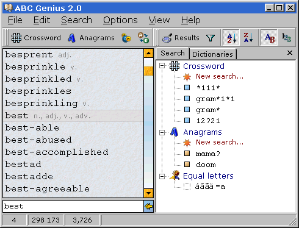Image resolution: width=299 pixels, height=228 pixels.
Task: Open the Options menu
Action: pyautogui.click(x=120, y=20)
